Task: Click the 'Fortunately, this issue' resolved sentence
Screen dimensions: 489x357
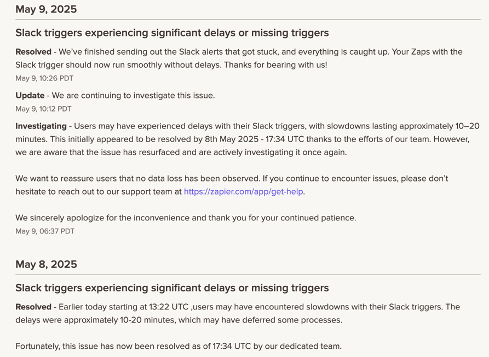Action: [x=179, y=347]
